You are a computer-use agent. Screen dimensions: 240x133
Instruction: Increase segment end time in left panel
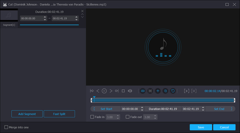(x=77, y=17)
